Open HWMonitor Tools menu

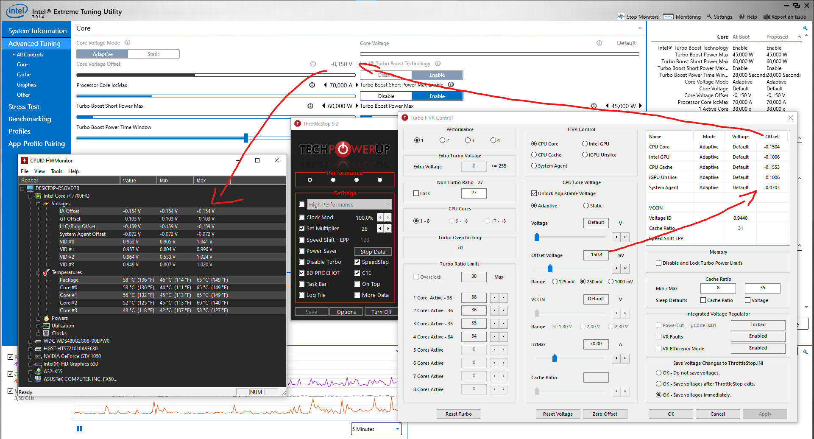[x=56, y=171]
